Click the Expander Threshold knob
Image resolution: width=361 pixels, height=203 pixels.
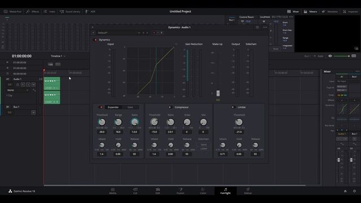click(102, 122)
